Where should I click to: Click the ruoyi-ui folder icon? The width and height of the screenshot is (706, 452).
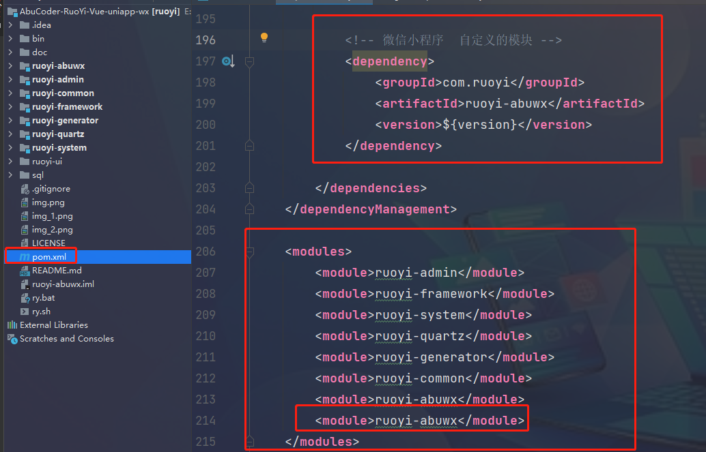(x=25, y=162)
